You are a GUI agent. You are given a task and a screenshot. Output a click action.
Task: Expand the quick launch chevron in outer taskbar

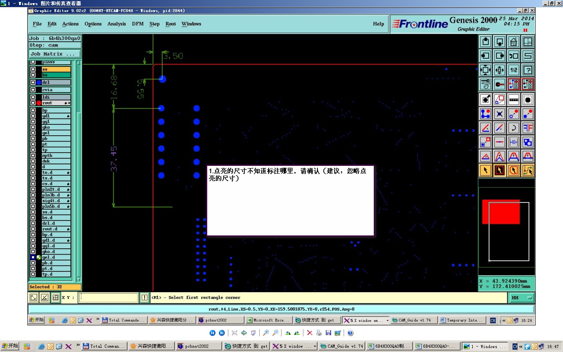click(78, 345)
